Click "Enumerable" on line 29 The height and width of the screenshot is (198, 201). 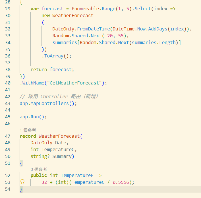point(85,9)
